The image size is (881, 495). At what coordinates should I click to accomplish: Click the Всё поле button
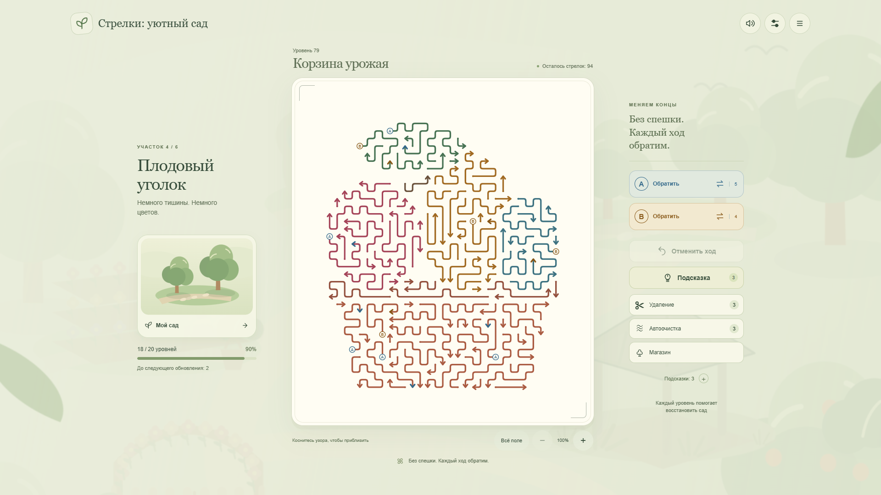pos(511,440)
